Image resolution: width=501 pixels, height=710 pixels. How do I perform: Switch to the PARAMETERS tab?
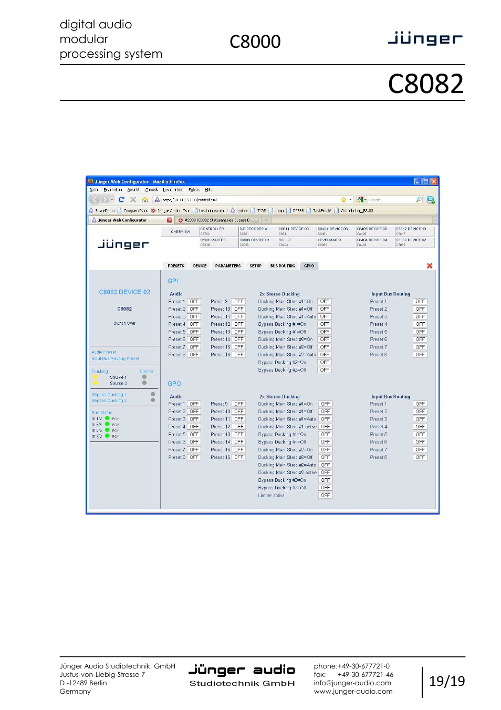click(x=228, y=266)
